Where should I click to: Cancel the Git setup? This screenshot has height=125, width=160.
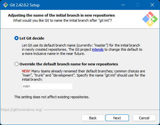(144, 118)
